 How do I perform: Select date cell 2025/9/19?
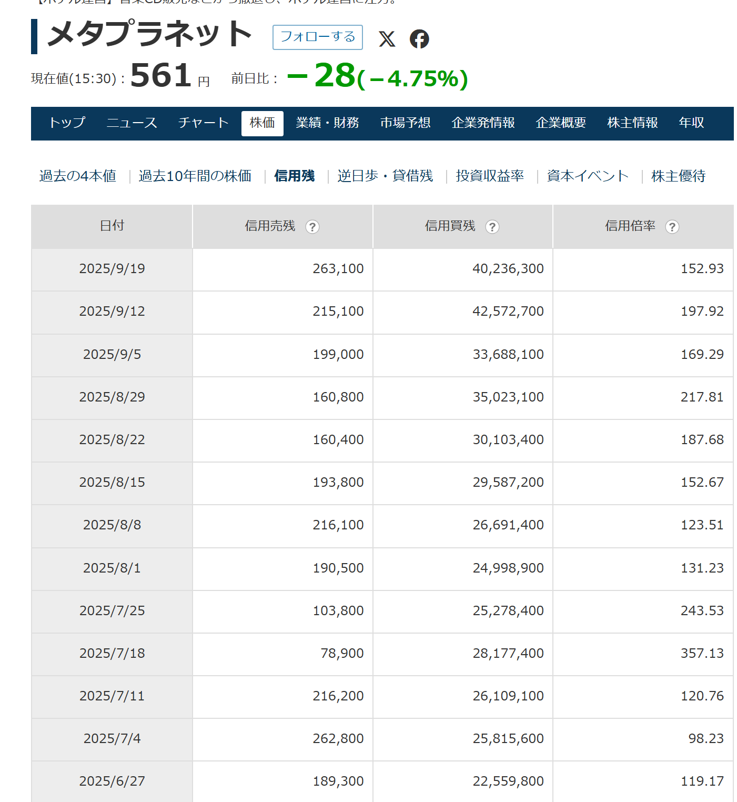click(112, 269)
